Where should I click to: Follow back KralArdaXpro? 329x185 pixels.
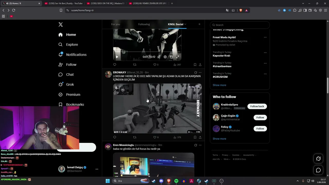pyautogui.click(x=257, y=106)
